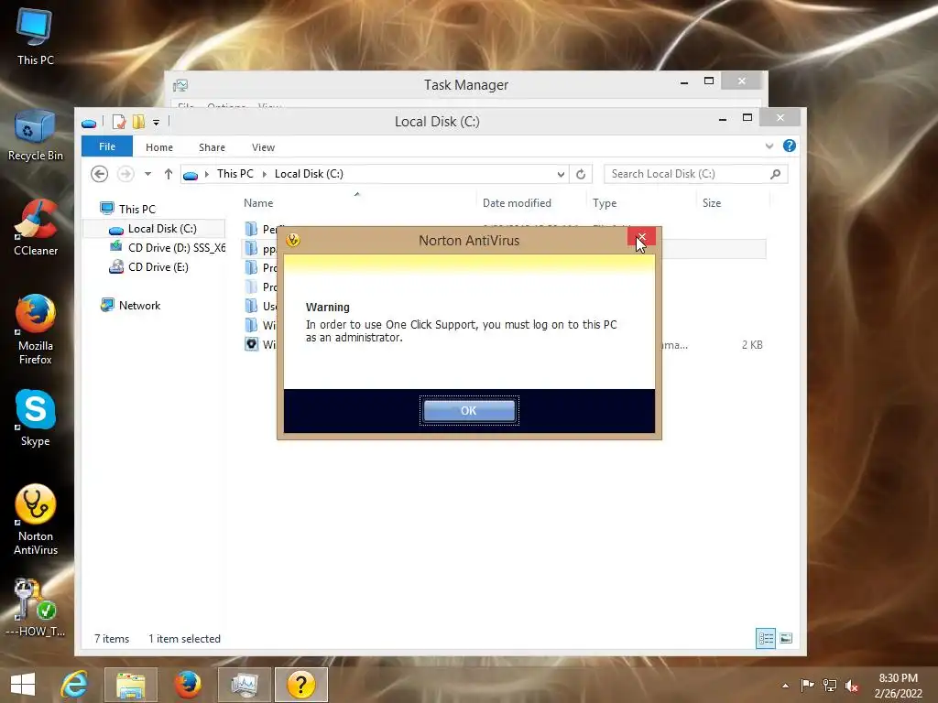Open Norton AntiVirus desktop shortcut

tap(36, 520)
